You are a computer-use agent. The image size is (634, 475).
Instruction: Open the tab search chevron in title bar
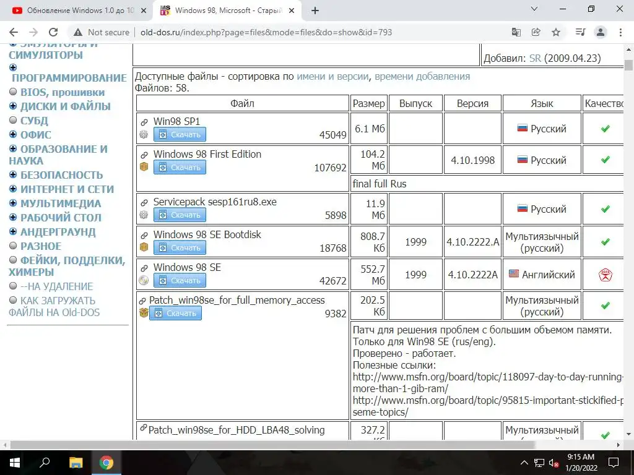coord(534,9)
